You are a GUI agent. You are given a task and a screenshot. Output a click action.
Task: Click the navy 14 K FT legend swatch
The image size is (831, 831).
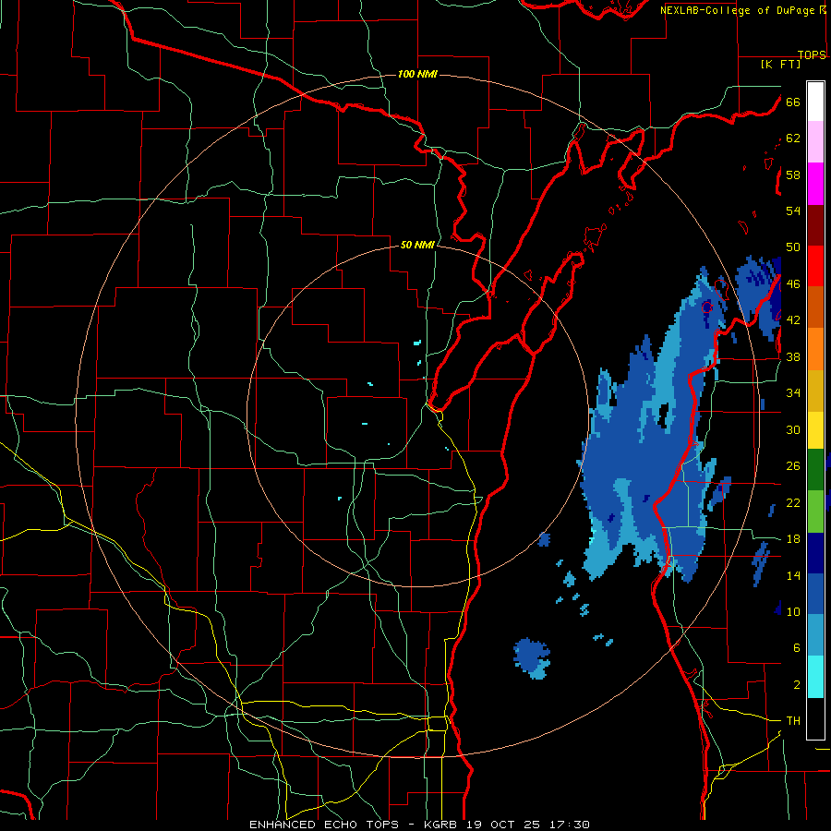[815, 553]
